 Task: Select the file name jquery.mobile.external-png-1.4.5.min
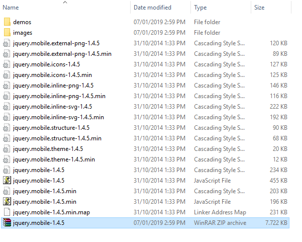coord(62,54)
